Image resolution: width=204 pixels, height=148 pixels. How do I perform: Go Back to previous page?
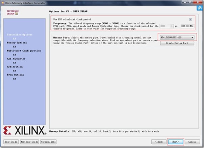coord(159,142)
